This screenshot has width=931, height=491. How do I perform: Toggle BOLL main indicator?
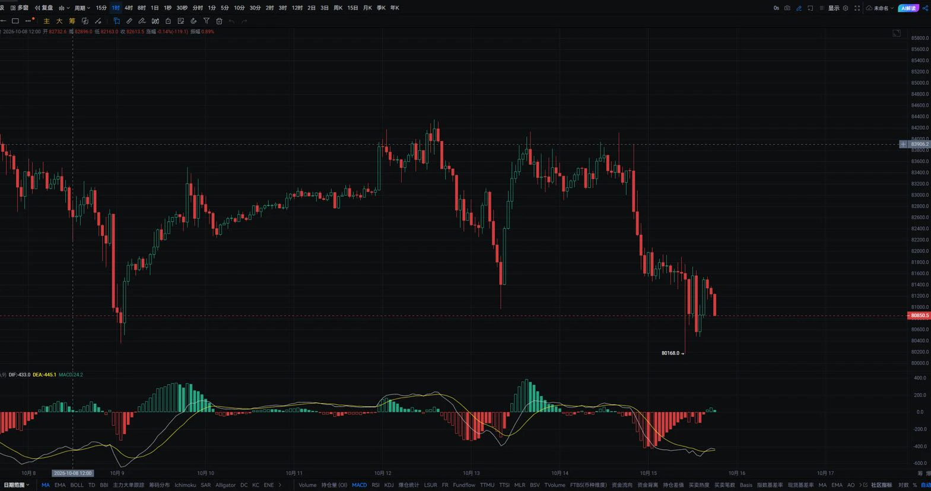77,485
